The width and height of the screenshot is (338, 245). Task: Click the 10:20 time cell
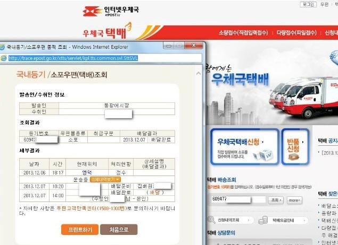58,186
